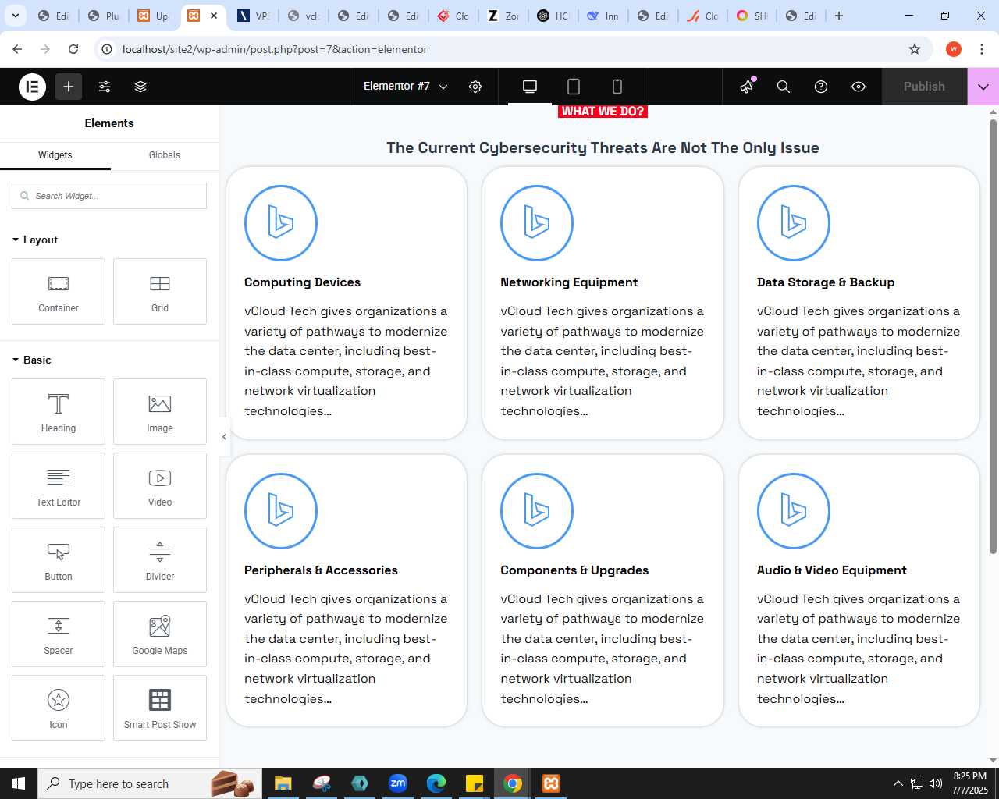999x799 pixels.
Task: Select the Peripherals & Accessories title
Action: (x=321, y=570)
